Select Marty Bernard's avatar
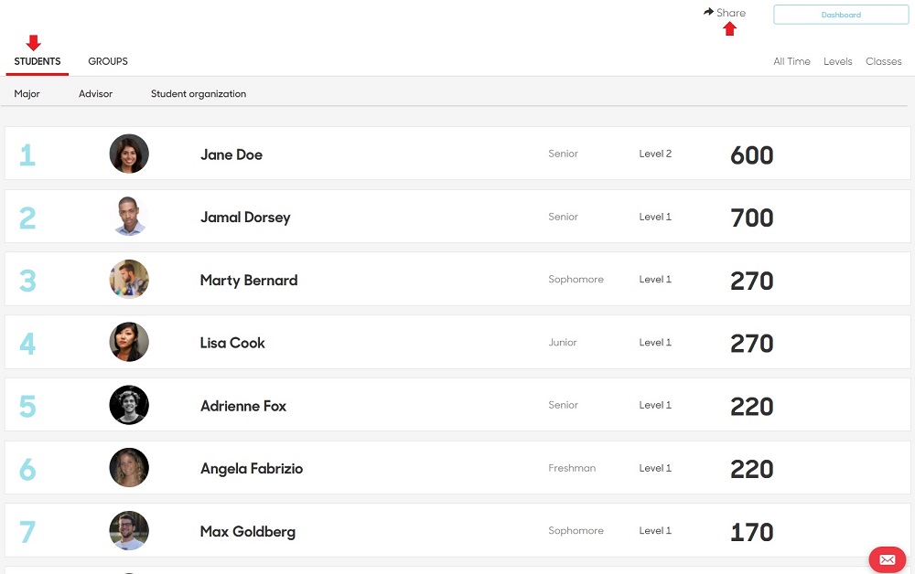This screenshot has height=574, width=915. 129,279
